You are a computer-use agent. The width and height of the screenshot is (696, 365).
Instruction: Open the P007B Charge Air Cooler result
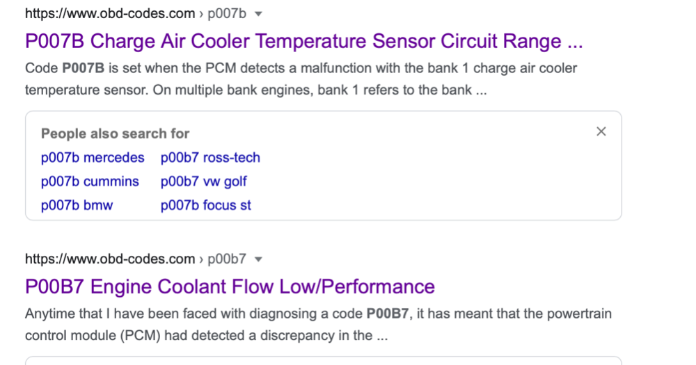[x=303, y=41]
